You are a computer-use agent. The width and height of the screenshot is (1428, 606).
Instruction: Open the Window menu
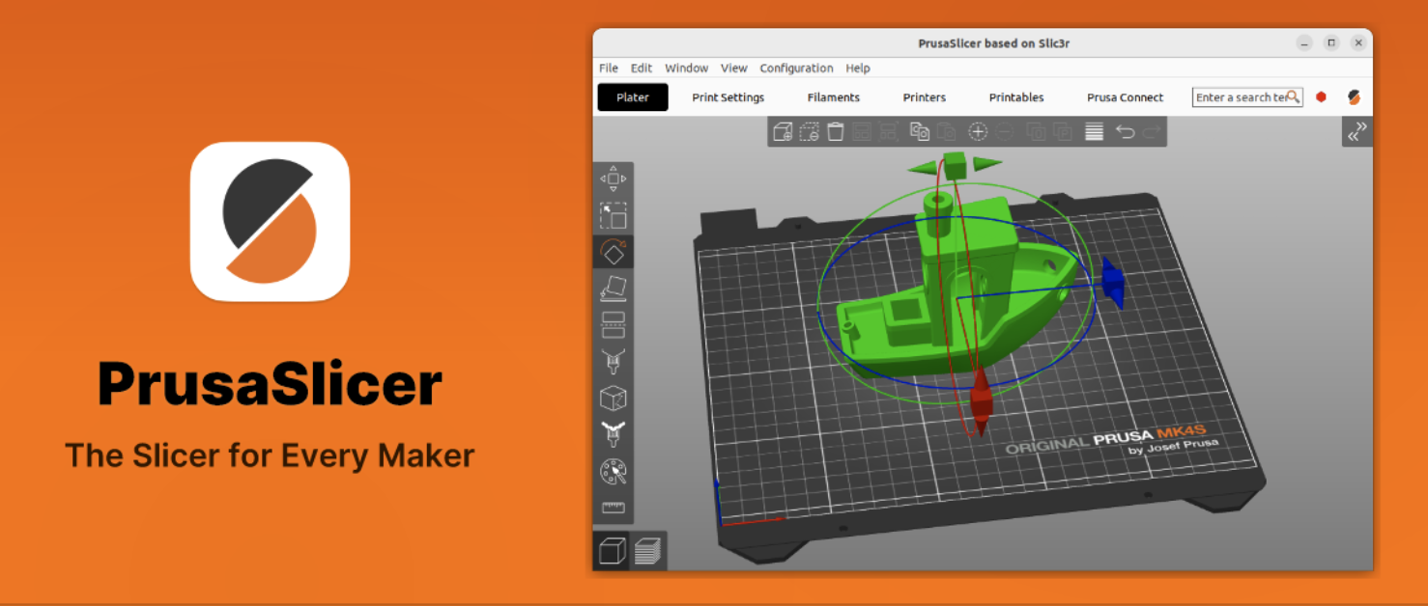(x=687, y=69)
